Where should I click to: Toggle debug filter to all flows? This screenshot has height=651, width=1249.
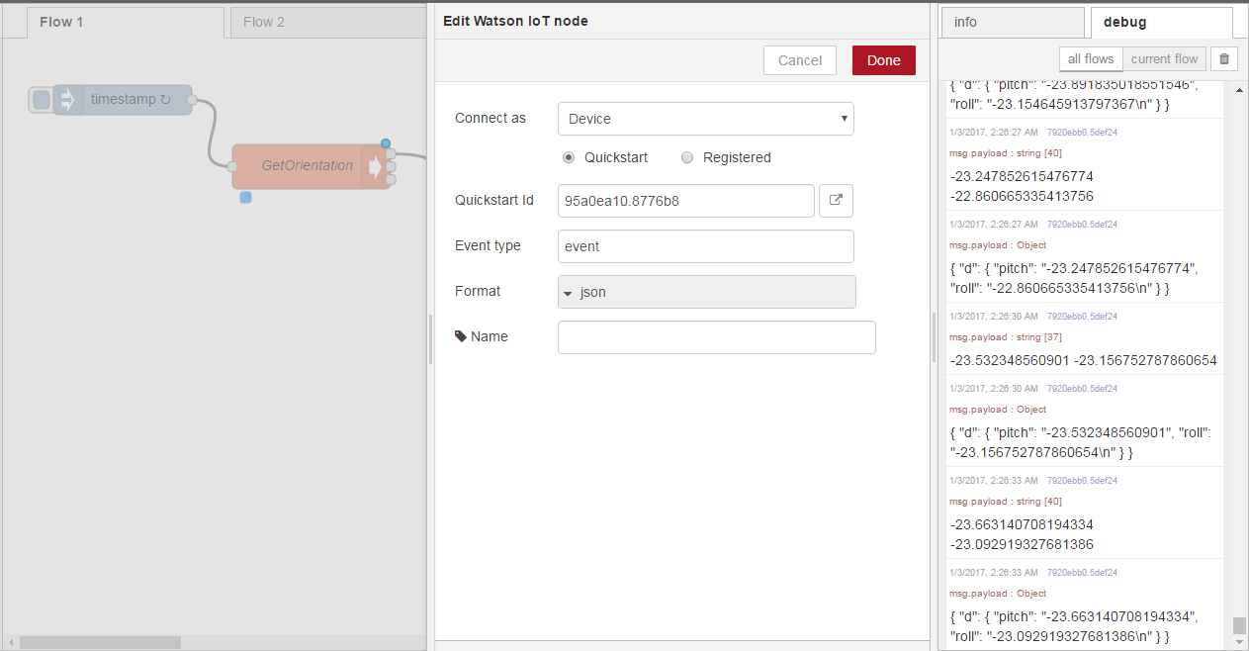pos(1091,59)
